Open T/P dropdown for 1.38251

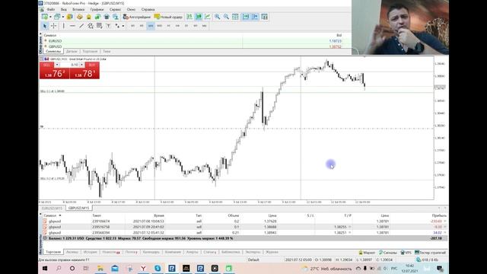point(350,232)
